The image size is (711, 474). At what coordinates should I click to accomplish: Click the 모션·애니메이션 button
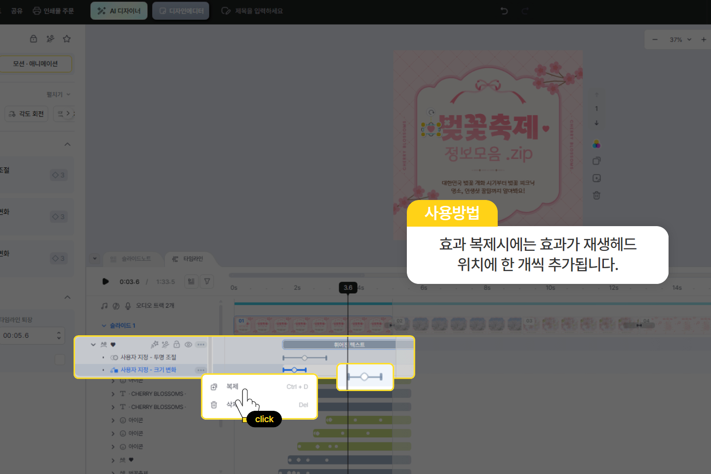tap(36, 64)
